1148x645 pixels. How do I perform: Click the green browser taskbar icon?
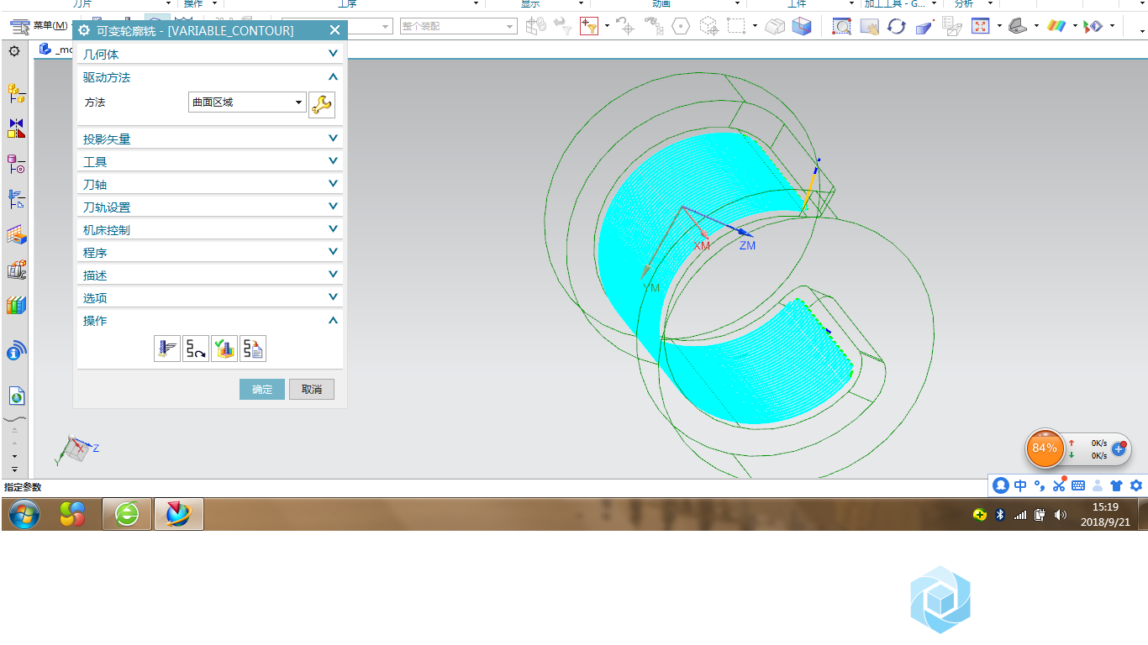point(127,513)
